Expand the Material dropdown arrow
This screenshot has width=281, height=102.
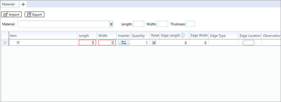coord(112,24)
